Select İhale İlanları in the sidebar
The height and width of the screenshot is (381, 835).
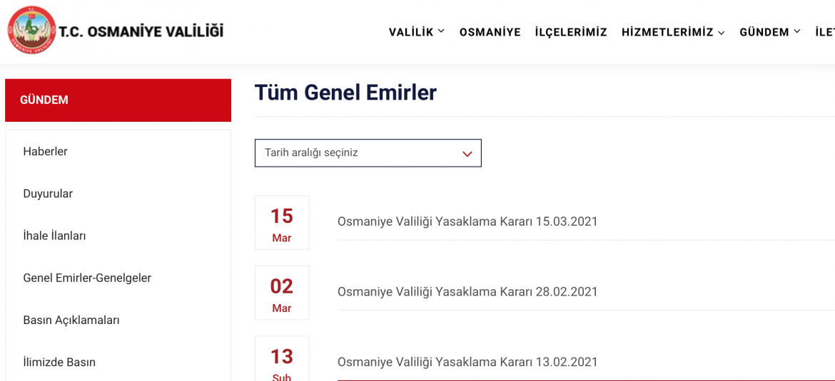coord(54,236)
